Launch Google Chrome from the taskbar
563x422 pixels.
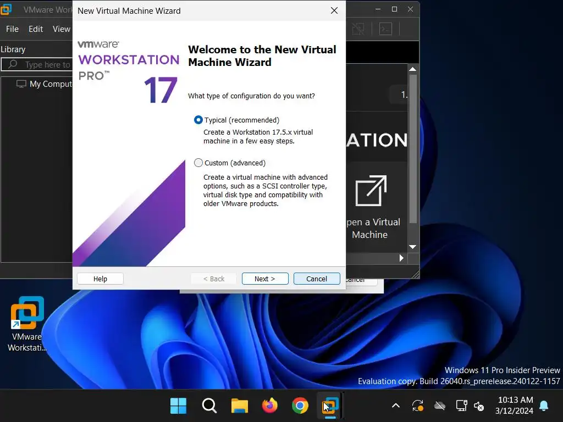pos(300,406)
